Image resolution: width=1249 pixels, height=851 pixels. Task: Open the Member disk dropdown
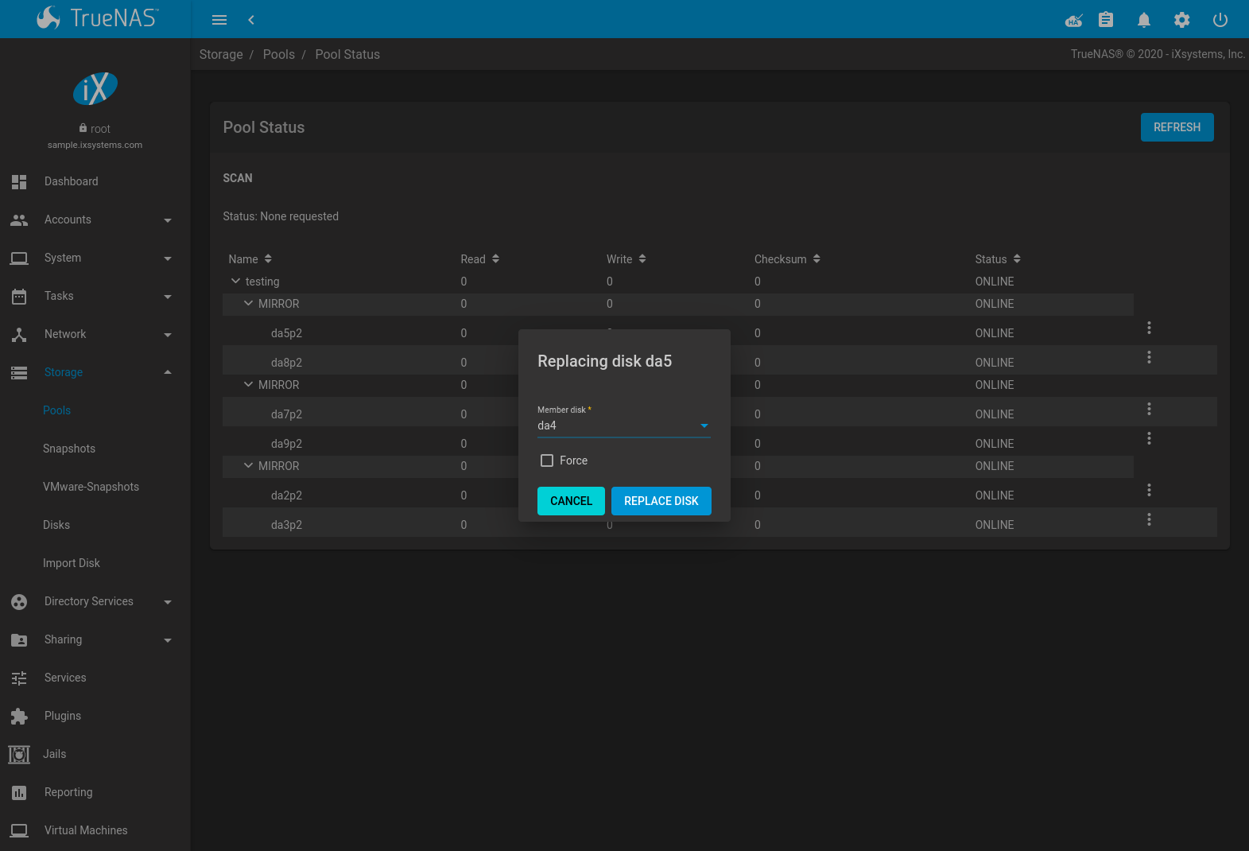click(623, 425)
